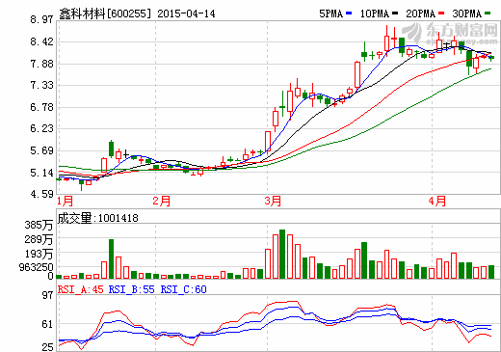This screenshot has height=352, width=501.
Task: Click the 6.23 price axis label
Action: pos(41,128)
